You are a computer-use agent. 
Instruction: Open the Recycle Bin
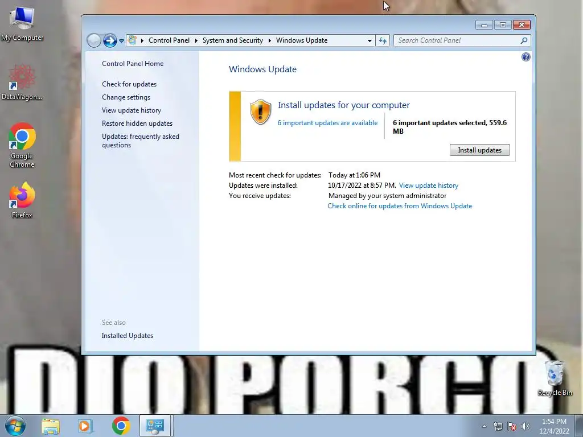[555, 378]
